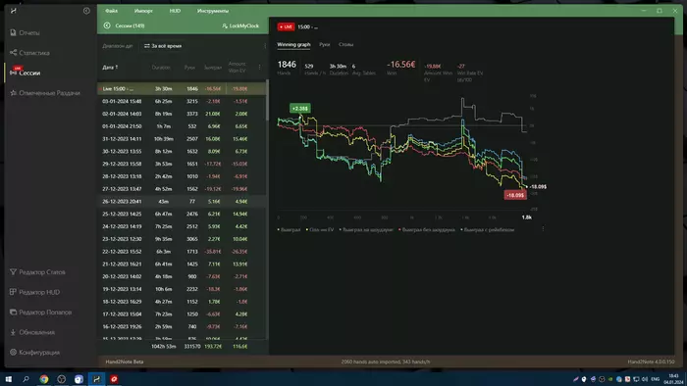Switch to Руки tab

[x=325, y=45]
